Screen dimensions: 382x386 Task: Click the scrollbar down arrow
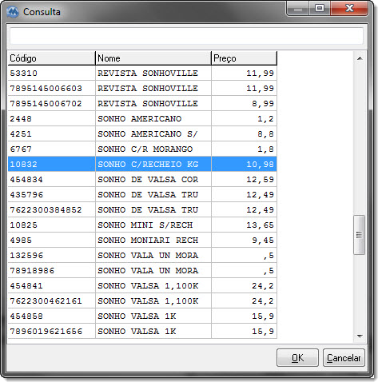(x=360, y=336)
